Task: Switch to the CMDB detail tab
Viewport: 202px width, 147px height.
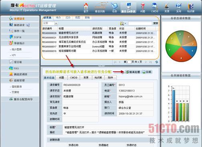Action: click(x=74, y=78)
